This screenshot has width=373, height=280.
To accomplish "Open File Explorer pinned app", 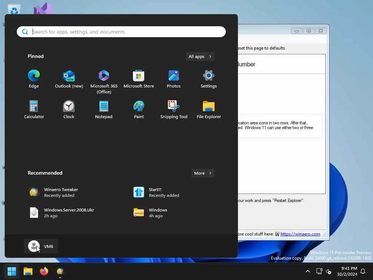I will coord(209,110).
